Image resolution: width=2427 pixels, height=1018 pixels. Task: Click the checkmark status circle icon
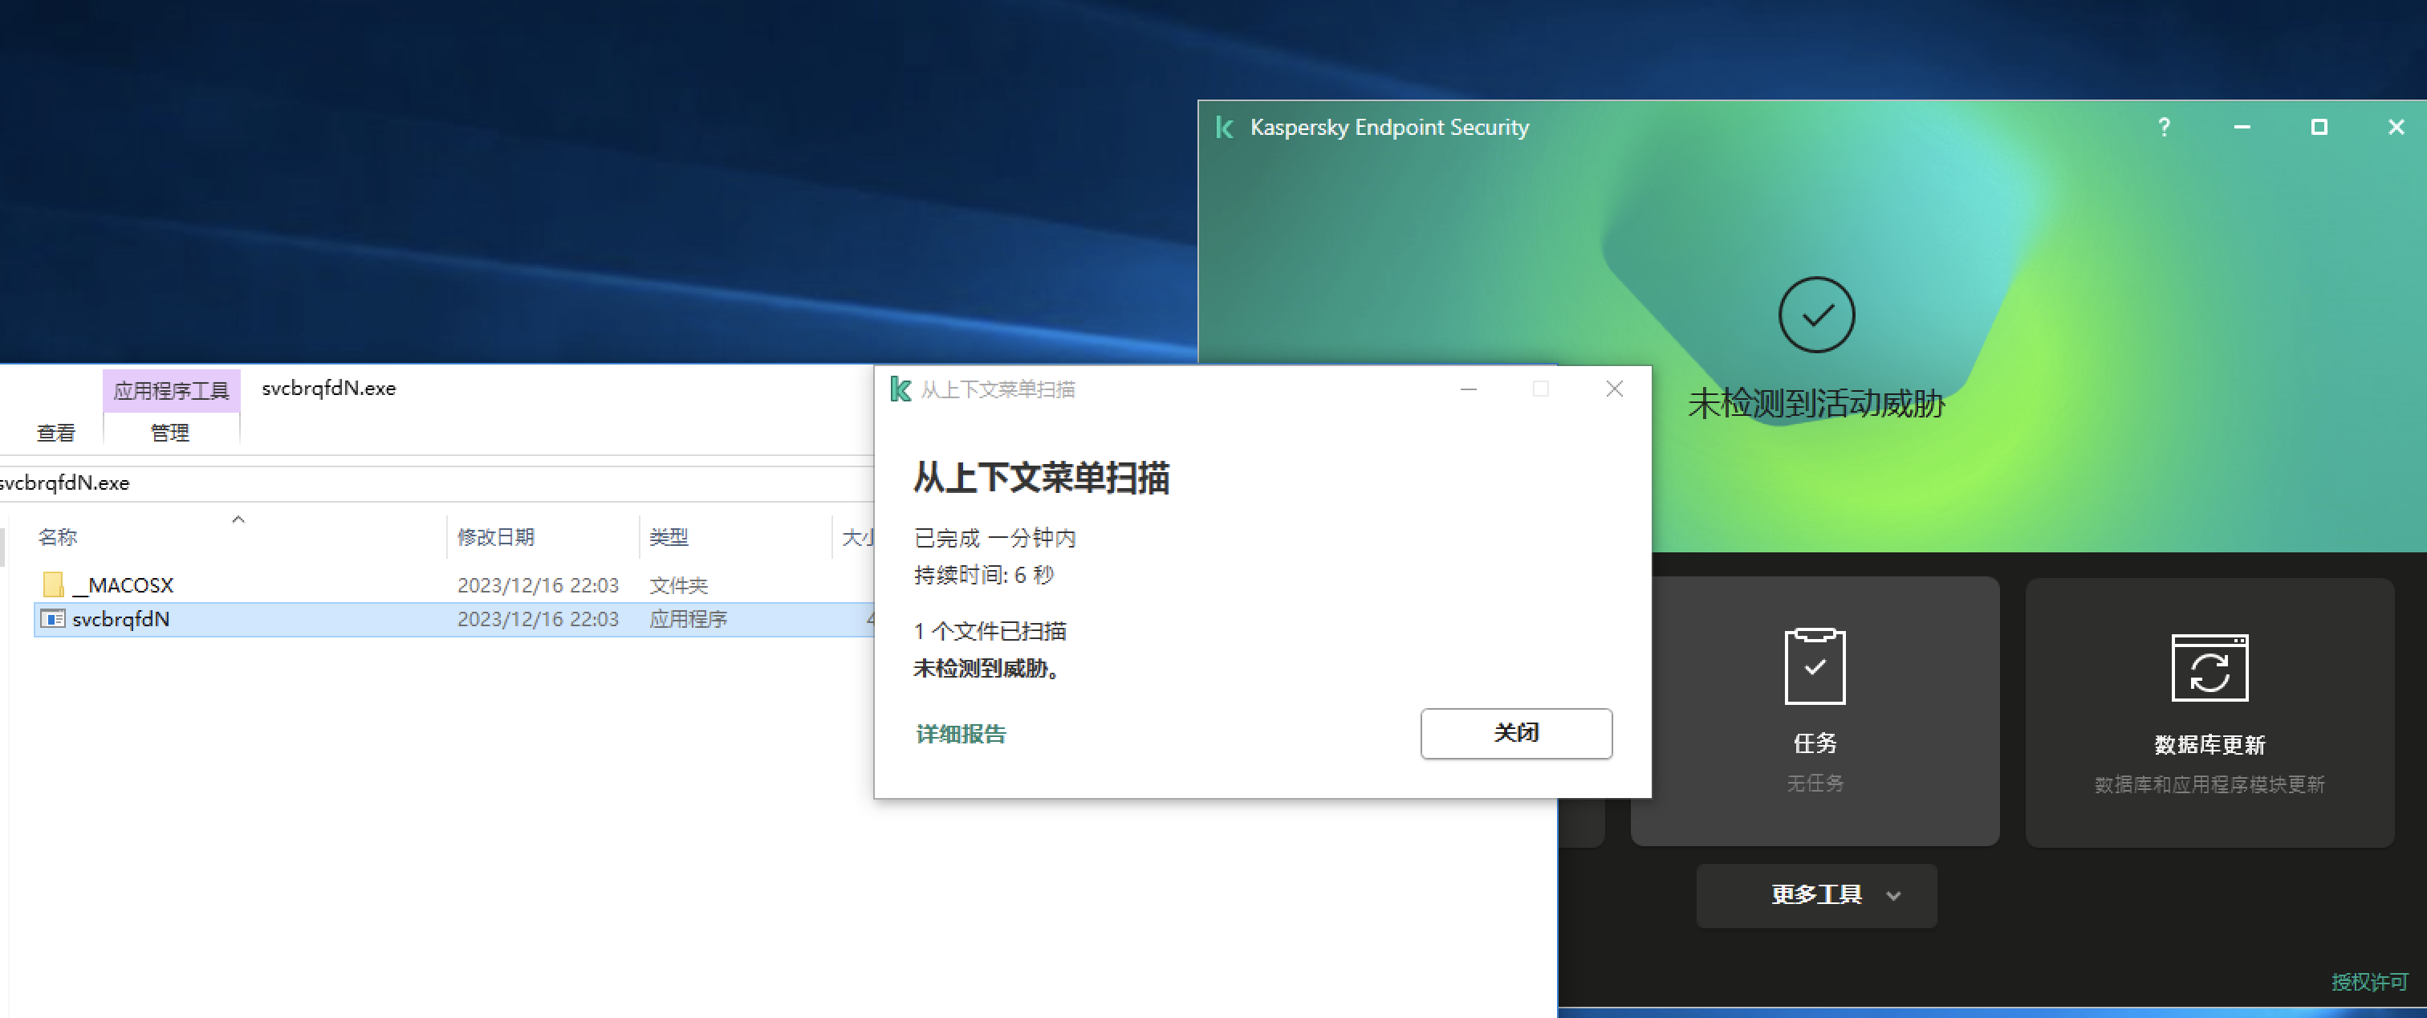pyautogui.click(x=1815, y=315)
